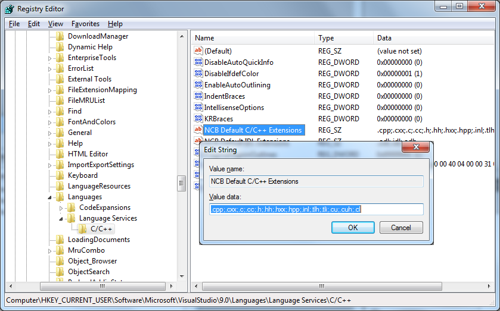Viewport: 500px width, 311px height.
Task: Open the Edit menu
Action: point(34,24)
